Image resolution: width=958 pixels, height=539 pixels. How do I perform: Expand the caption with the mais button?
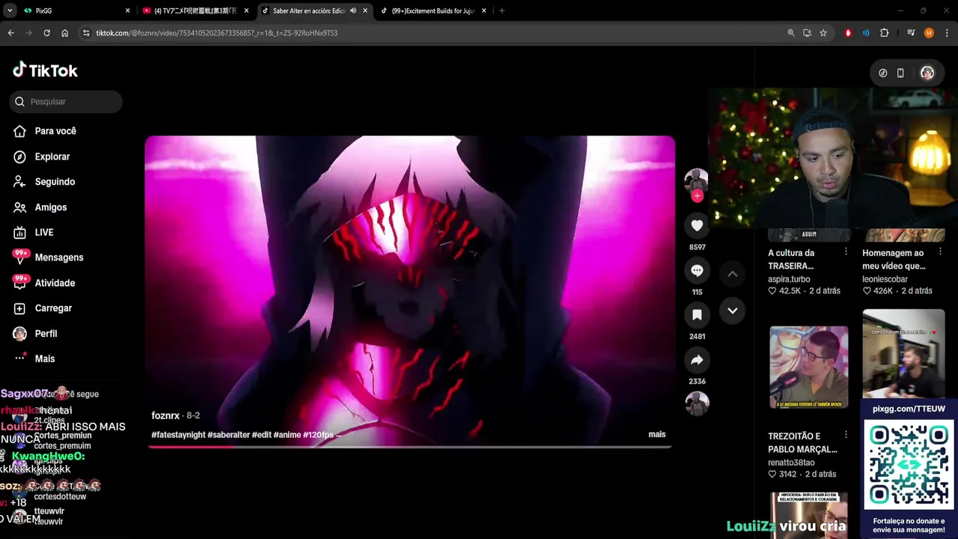(x=657, y=434)
